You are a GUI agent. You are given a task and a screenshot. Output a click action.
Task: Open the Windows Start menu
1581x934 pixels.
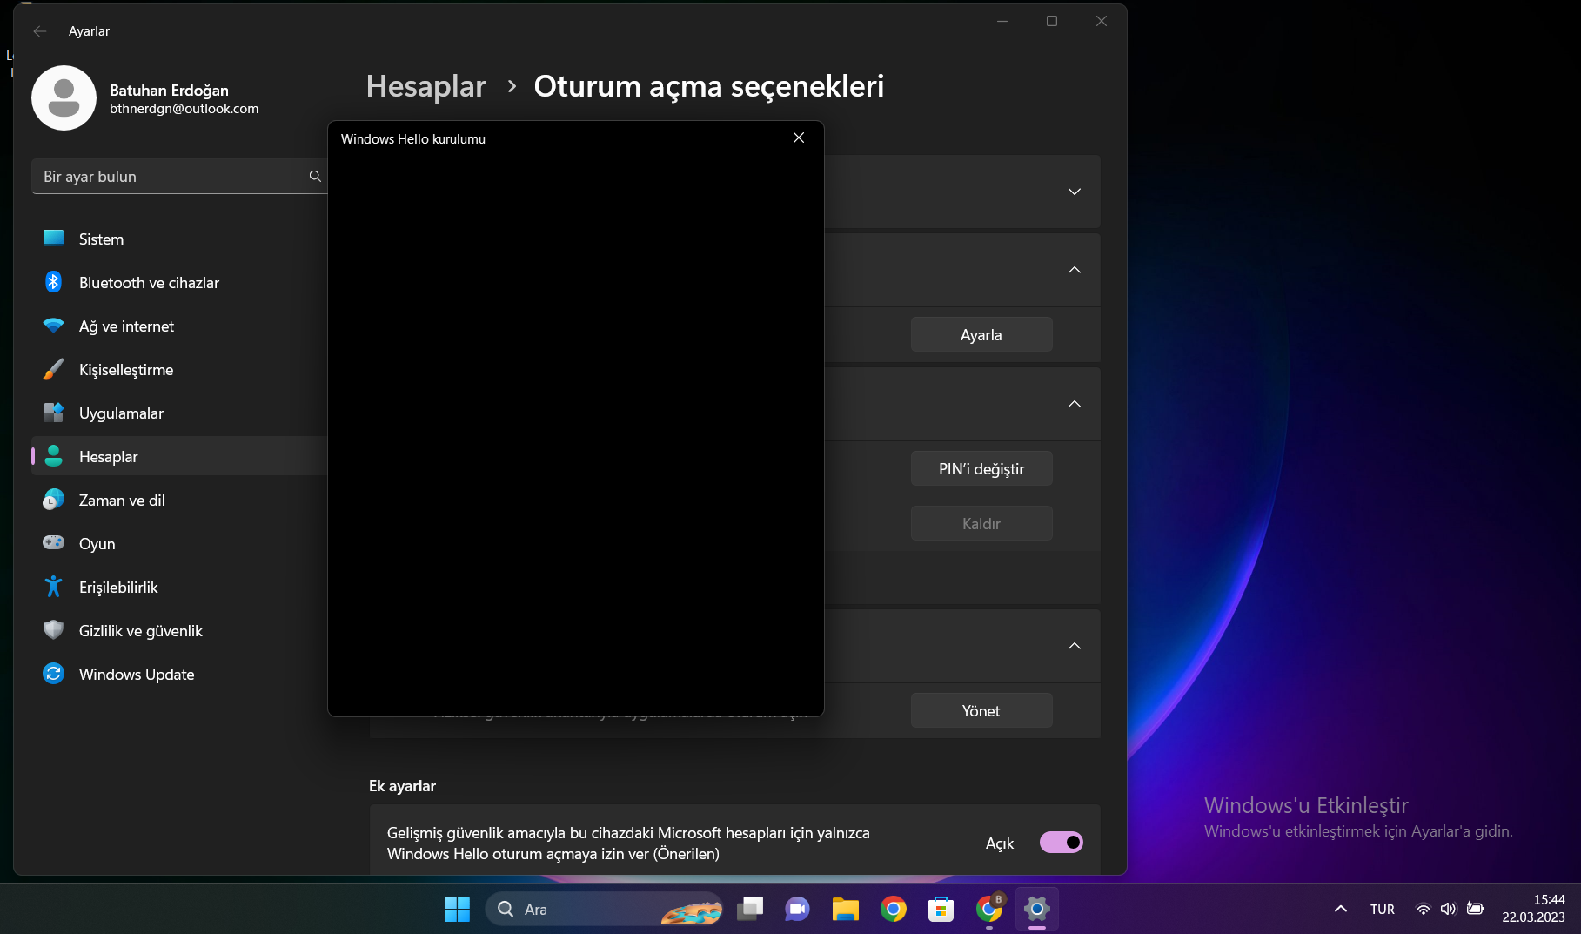click(x=457, y=909)
